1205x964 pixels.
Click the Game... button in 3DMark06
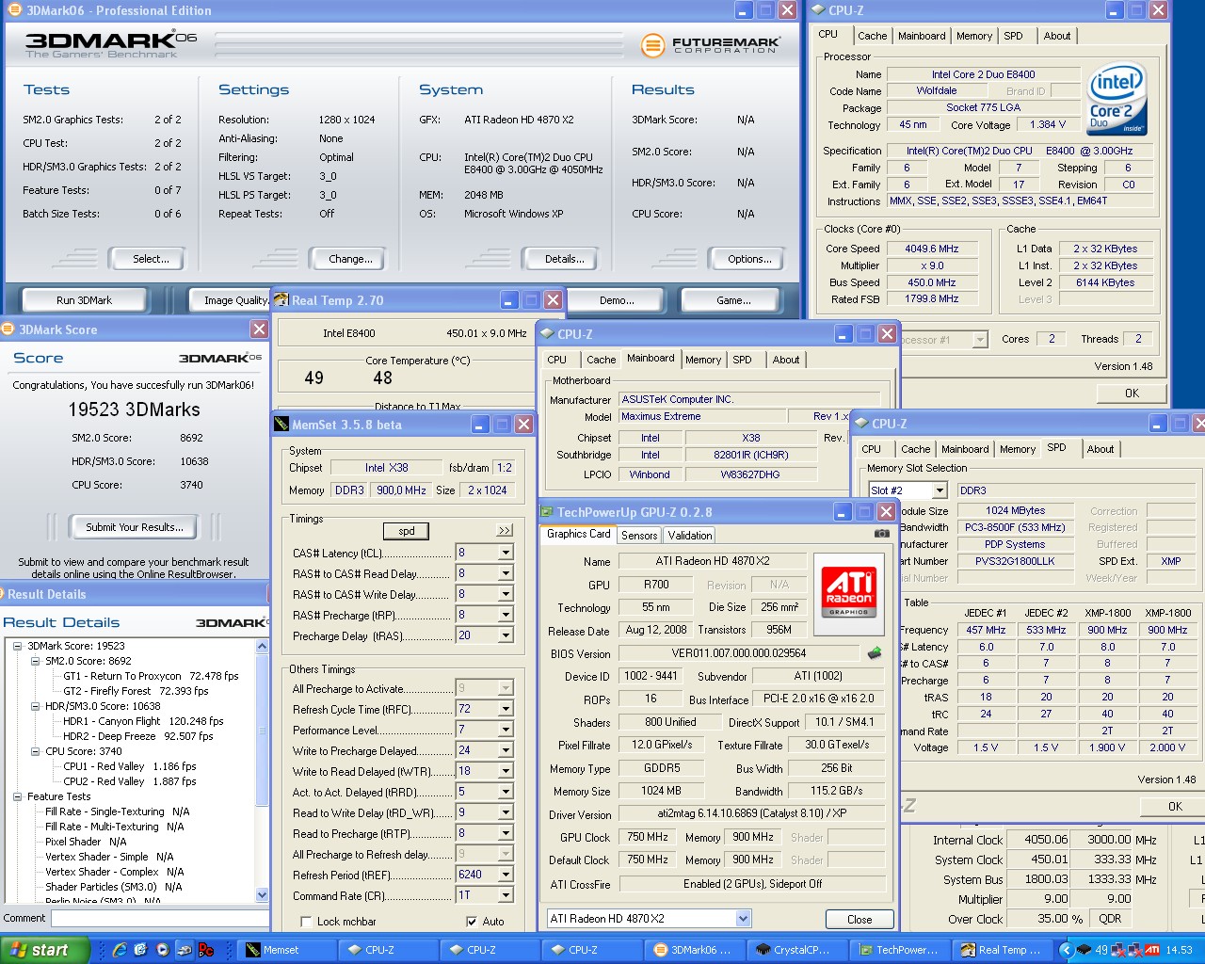point(733,300)
